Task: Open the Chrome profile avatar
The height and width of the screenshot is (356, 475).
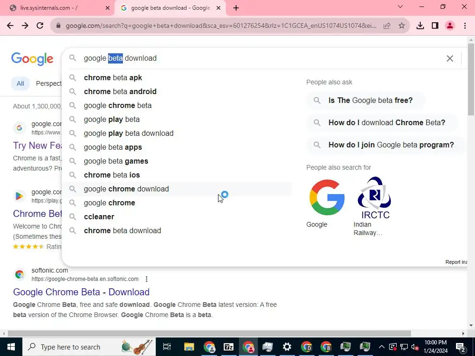Action: coord(450,26)
